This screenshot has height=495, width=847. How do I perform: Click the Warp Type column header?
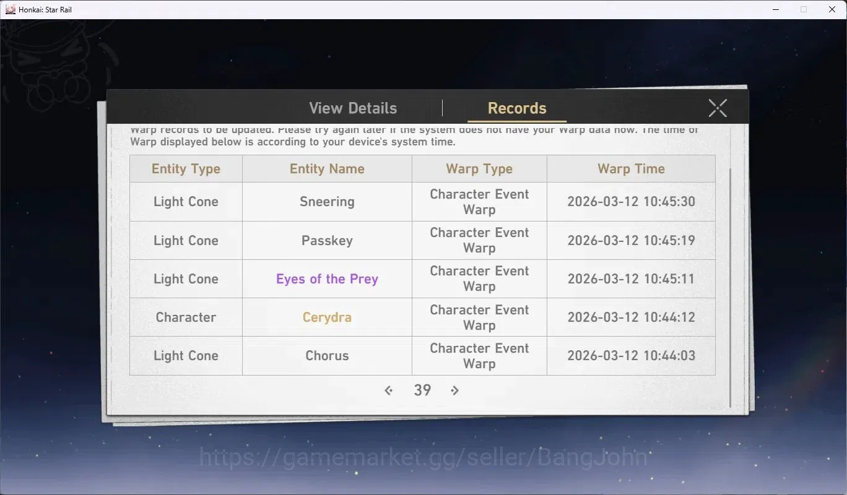coord(479,169)
